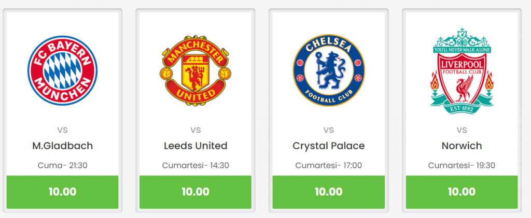Image resolution: width=531 pixels, height=218 pixels.
Task: Click VS text on the Bayern card
Action: (62, 130)
